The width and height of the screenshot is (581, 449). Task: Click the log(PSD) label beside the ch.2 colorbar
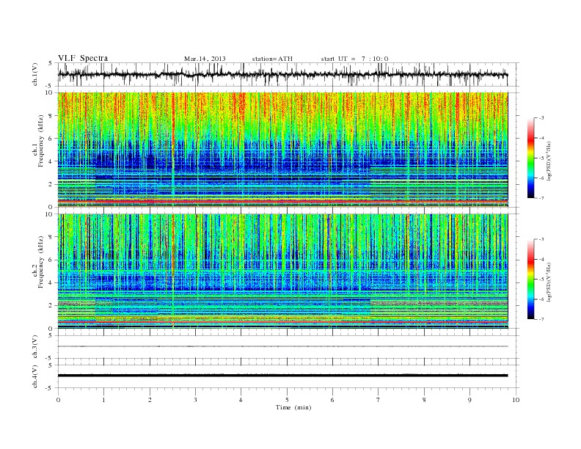(x=549, y=282)
